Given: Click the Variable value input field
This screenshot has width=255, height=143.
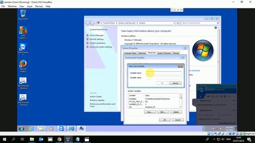Looking at the screenshot, I should [164, 78].
